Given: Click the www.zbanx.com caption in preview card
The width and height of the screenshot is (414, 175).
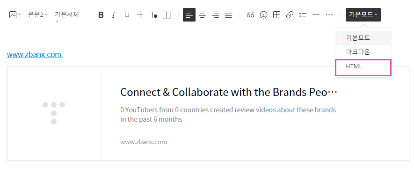Looking at the screenshot, I should [144, 142].
